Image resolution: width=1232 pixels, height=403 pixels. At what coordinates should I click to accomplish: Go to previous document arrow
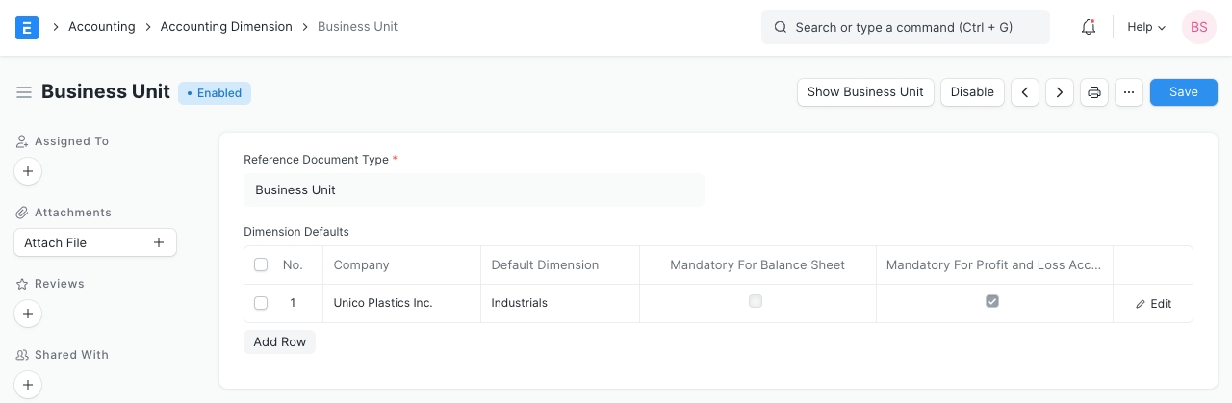(1025, 92)
